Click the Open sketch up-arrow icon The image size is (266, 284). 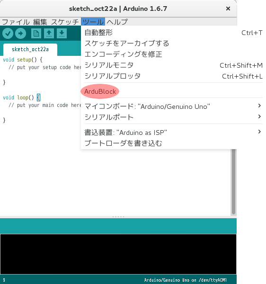(x=49, y=34)
